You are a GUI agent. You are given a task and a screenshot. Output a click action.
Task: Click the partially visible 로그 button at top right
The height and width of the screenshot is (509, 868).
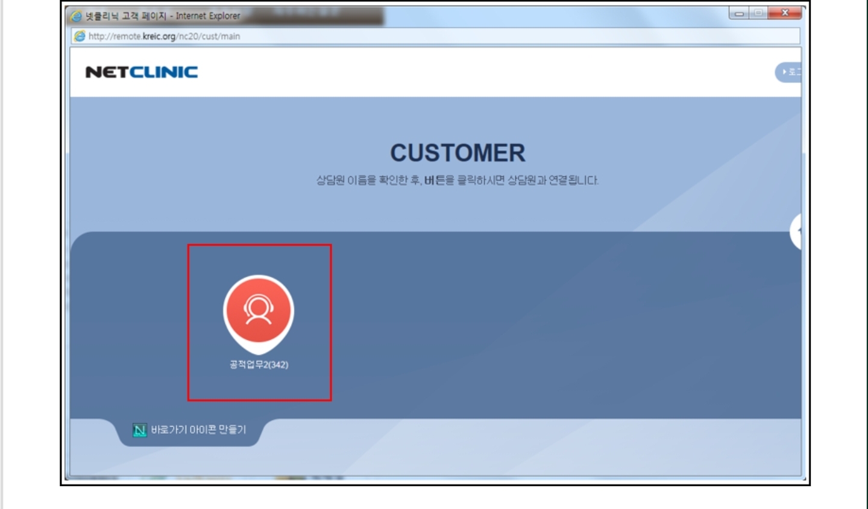coord(788,72)
